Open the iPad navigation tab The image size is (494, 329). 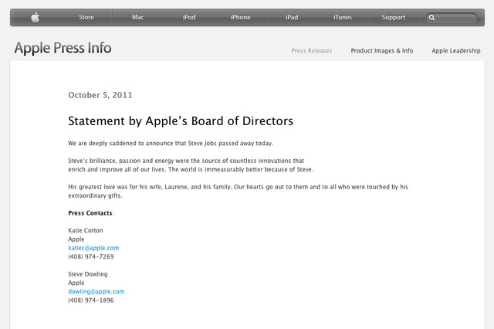pyautogui.click(x=292, y=17)
